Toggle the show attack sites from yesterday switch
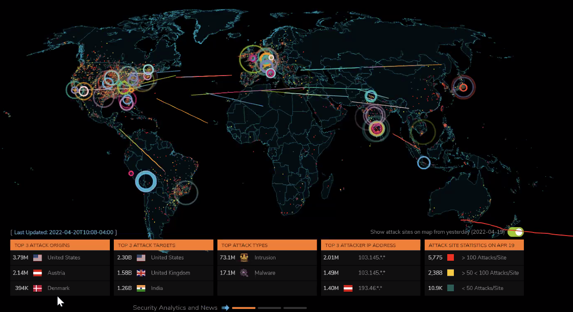Image resolution: width=573 pixels, height=312 pixels. point(515,232)
